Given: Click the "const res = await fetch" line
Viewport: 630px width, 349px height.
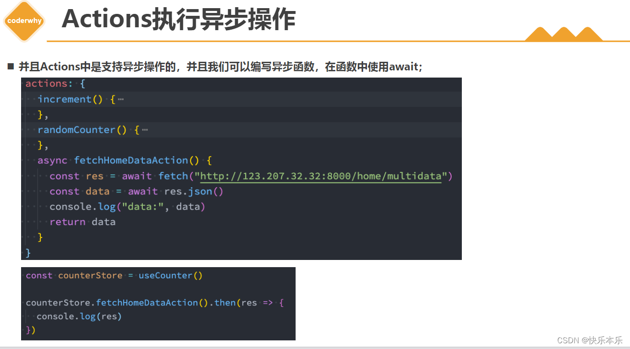Looking at the screenshot, I should (x=251, y=176).
